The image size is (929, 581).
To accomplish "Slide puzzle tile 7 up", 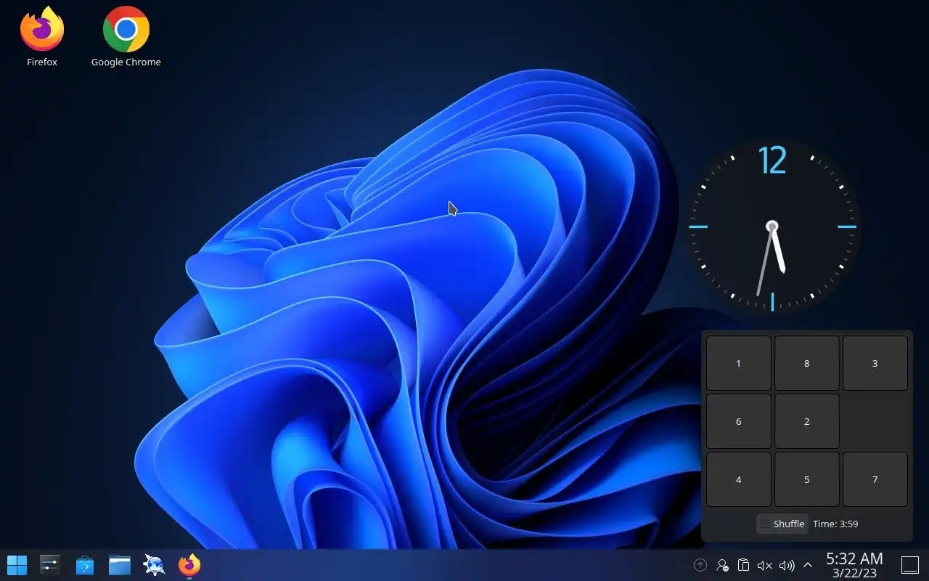I will click(875, 479).
